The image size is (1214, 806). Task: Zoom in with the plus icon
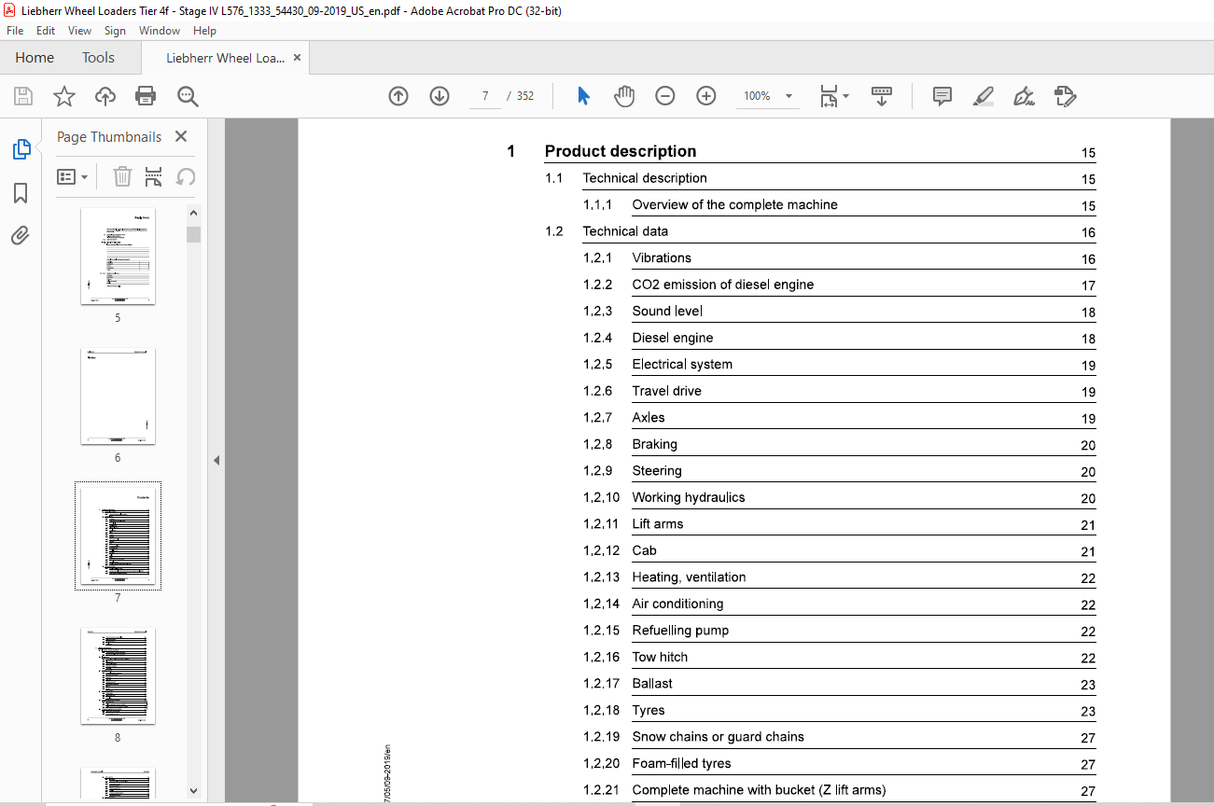click(x=706, y=96)
